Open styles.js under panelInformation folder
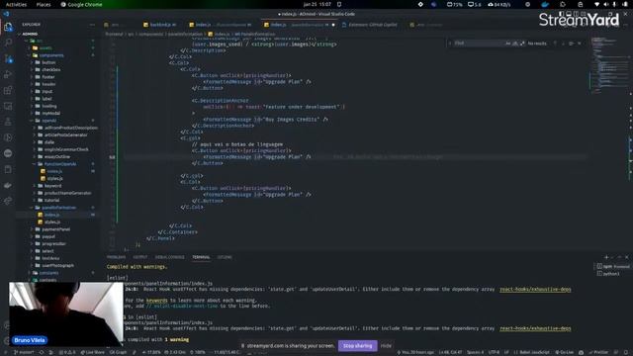 tap(52, 222)
